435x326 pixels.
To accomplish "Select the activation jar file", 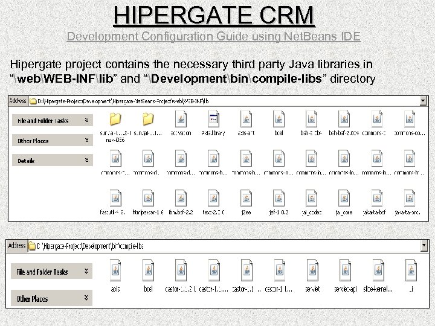I will coord(181,119).
